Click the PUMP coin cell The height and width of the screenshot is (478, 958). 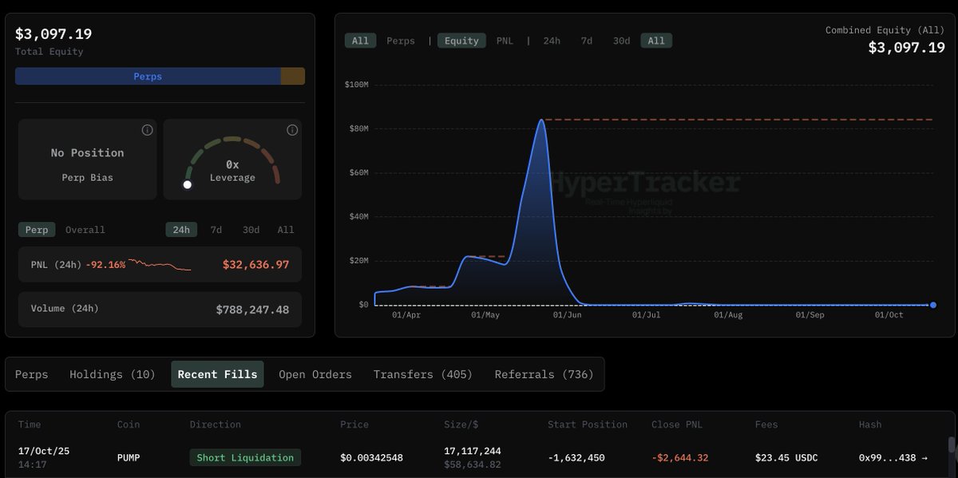pos(129,458)
